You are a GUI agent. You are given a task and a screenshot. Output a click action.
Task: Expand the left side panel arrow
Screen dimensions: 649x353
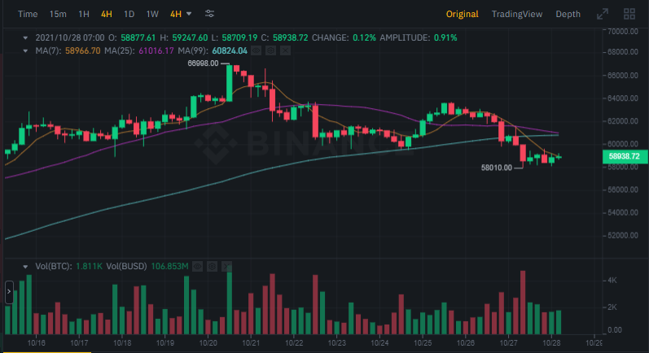(x=8, y=290)
